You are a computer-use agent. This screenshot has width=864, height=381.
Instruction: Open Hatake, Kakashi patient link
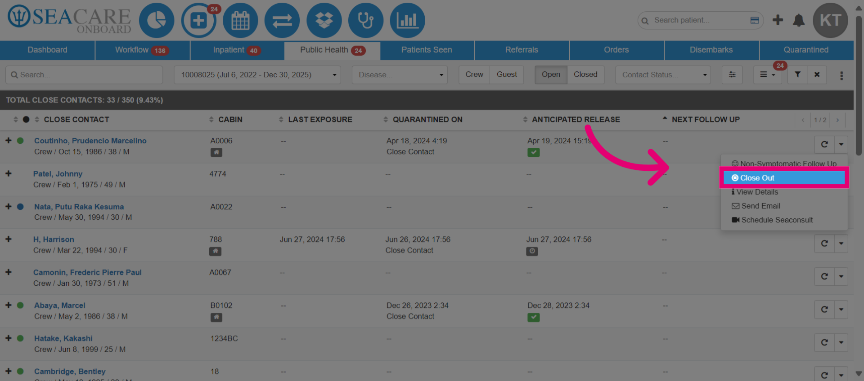coord(63,338)
